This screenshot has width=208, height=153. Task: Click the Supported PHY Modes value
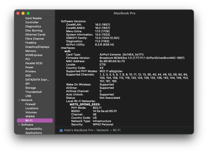(111, 71)
